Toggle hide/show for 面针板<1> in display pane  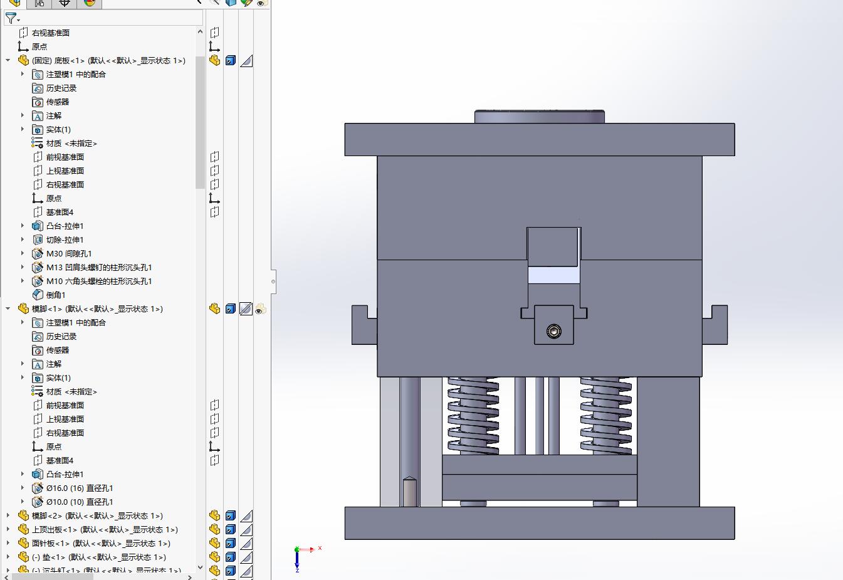pos(214,544)
